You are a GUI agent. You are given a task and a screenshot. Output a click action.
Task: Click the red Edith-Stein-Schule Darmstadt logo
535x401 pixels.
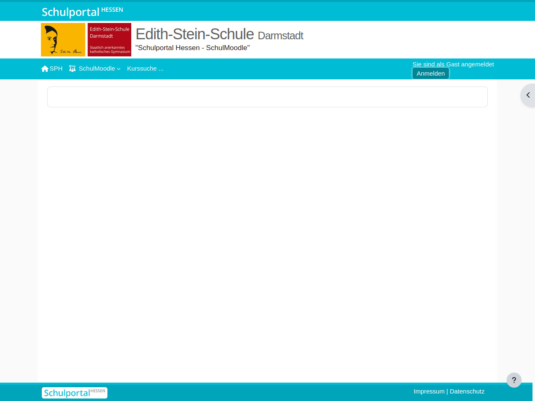(x=110, y=40)
